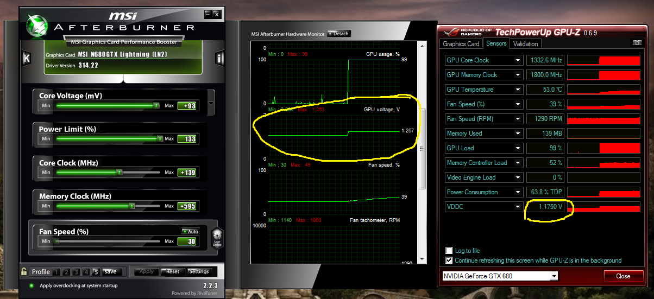Take a GPU-Z screenshot with the camera icon

tap(637, 43)
